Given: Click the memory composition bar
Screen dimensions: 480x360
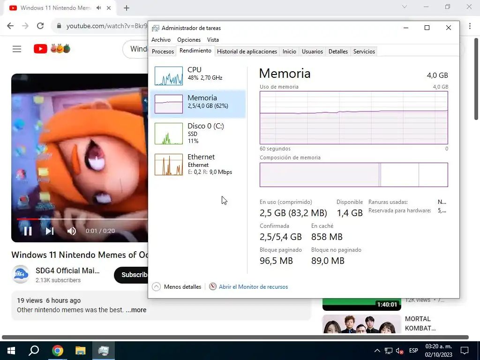Looking at the screenshot, I should [354, 175].
